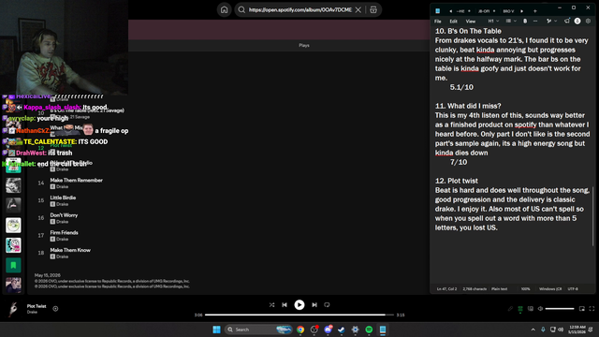Open the Notepad account profile icon
Viewport: 599px width, 337px height.
tap(577, 22)
